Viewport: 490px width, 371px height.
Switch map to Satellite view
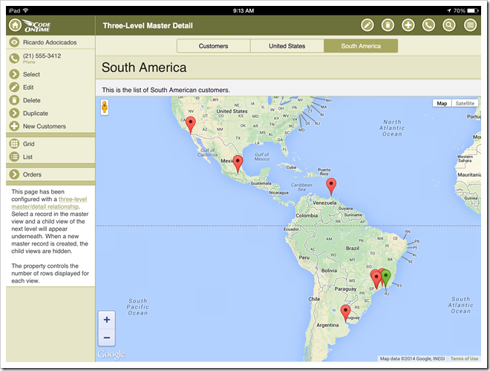[x=465, y=103]
